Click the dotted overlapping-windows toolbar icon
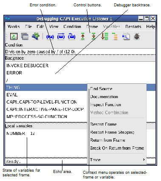 (x=25, y=36)
